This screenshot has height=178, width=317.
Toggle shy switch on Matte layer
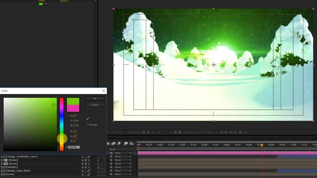tap(83, 160)
